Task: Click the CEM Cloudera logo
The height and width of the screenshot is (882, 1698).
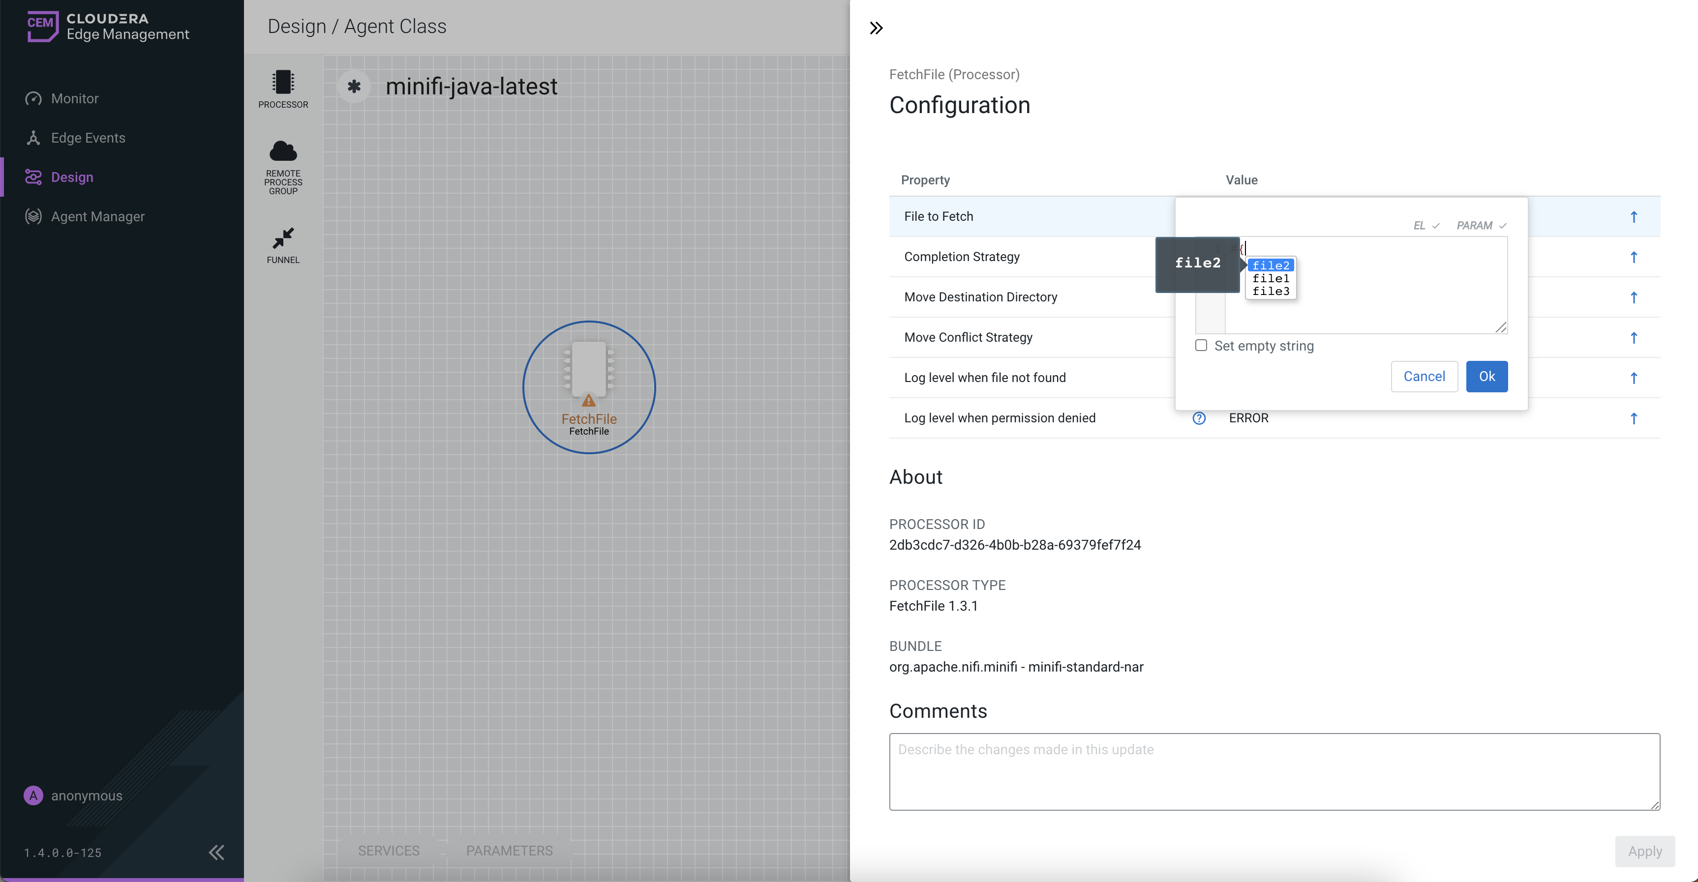Action: 43,27
